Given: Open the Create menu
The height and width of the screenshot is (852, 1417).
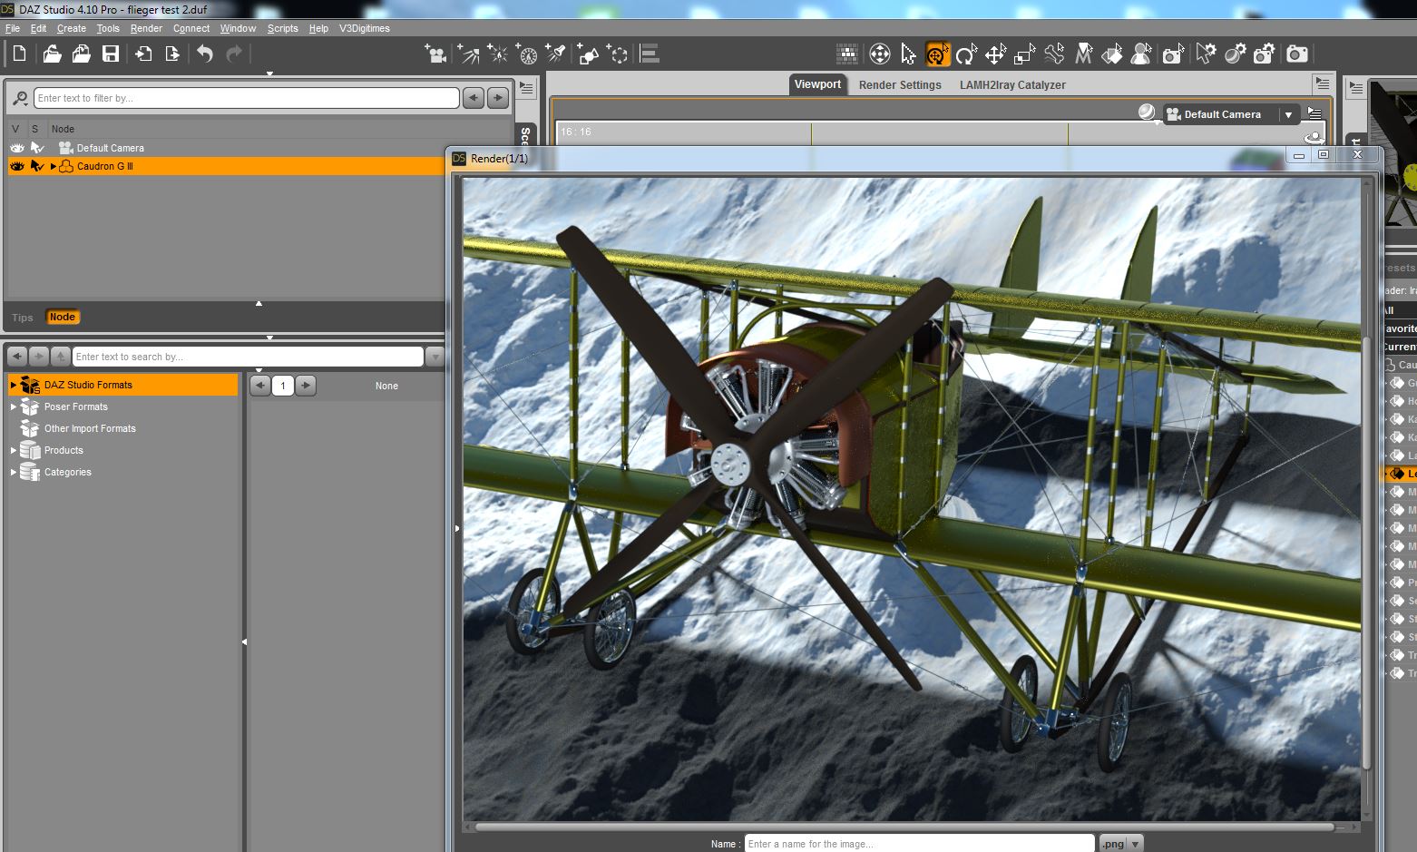Looking at the screenshot, I should pyautogui.click(x=72, y=28).
